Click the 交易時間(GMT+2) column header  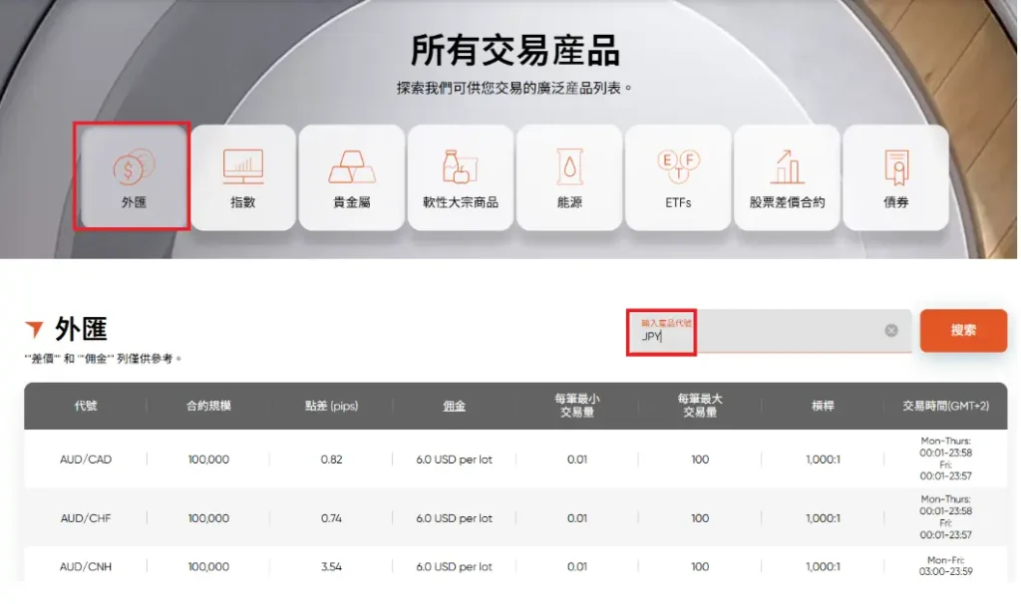coord(945,407)
